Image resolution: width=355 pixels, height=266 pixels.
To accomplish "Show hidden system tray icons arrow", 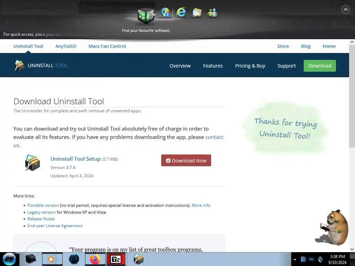I will tap(295, 259).
